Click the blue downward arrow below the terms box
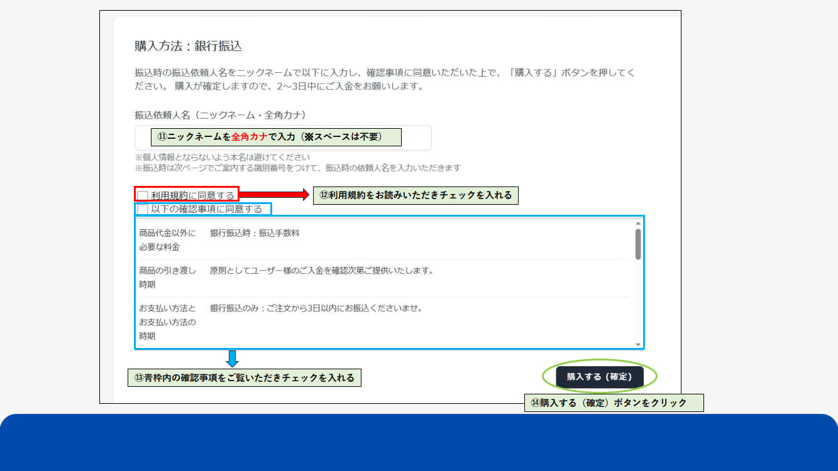The width and height of the screenshot is (838, 471). [232, 359]
